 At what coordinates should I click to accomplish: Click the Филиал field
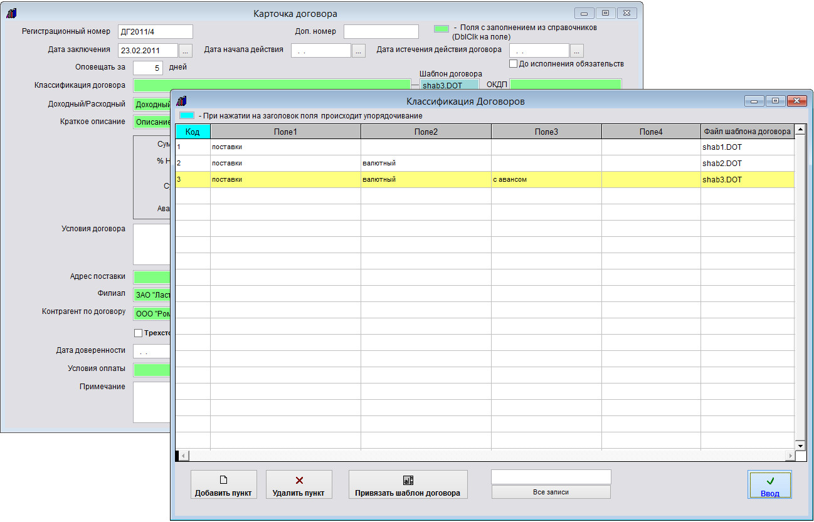[152, 295]
